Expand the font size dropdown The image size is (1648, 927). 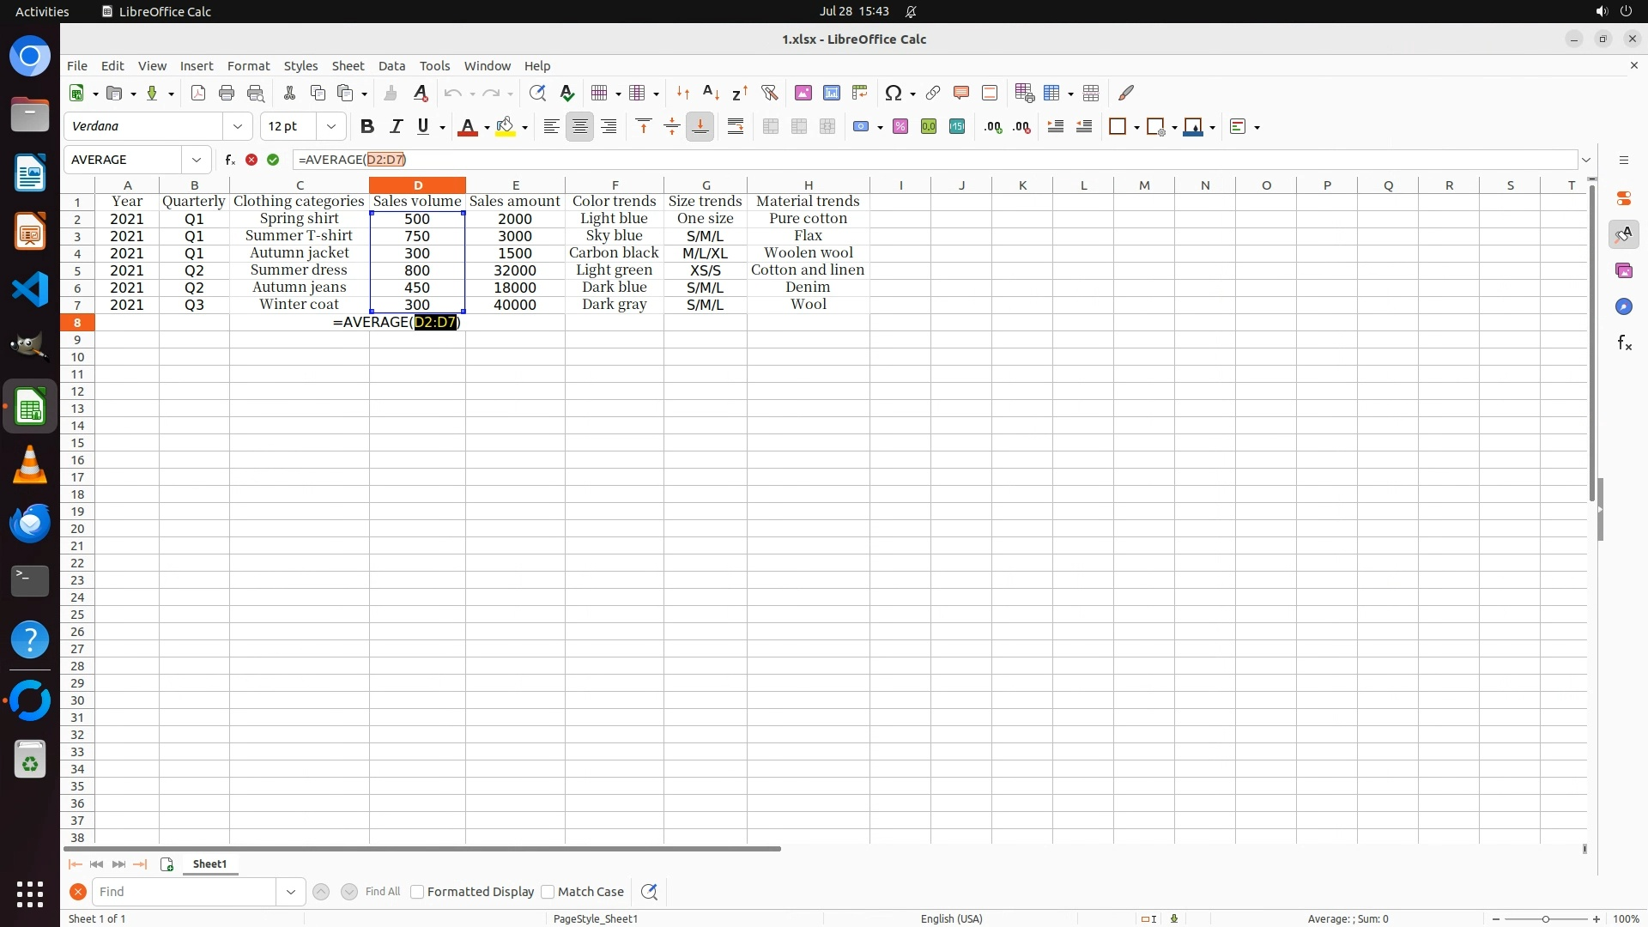(x=330, y=127)
